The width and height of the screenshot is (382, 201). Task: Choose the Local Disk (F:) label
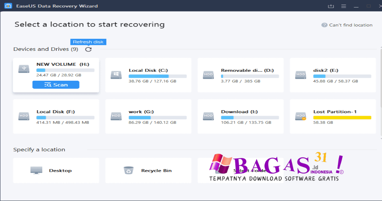click(x=56, y=112)
